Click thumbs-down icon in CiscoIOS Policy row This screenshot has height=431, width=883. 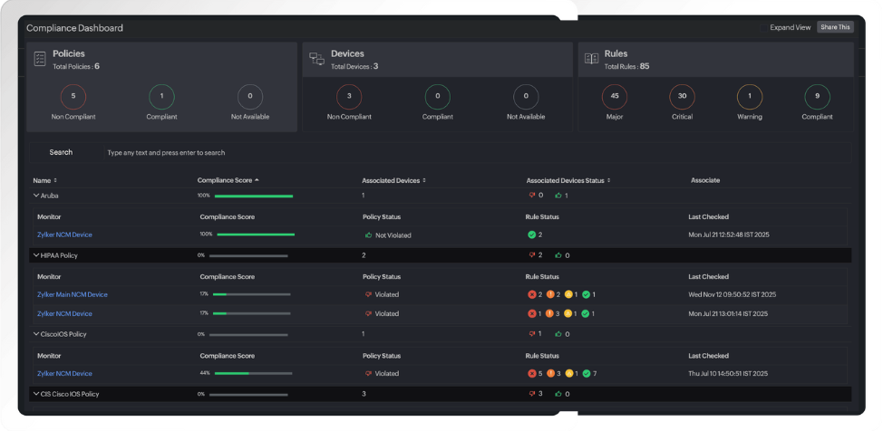pyautogui.click(x=531, y=333)
